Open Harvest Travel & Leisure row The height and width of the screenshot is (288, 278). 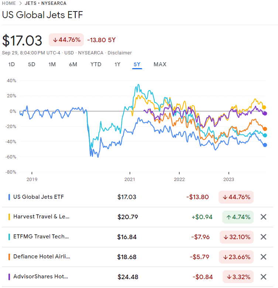point(41,217)
